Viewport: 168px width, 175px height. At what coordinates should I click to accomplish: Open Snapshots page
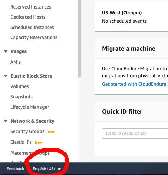(x=21, y=97)
